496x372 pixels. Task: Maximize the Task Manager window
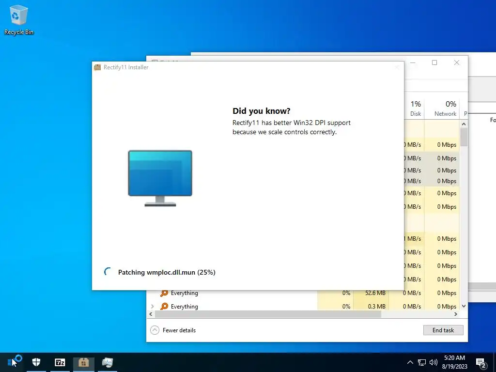click(x=434, y=62)
